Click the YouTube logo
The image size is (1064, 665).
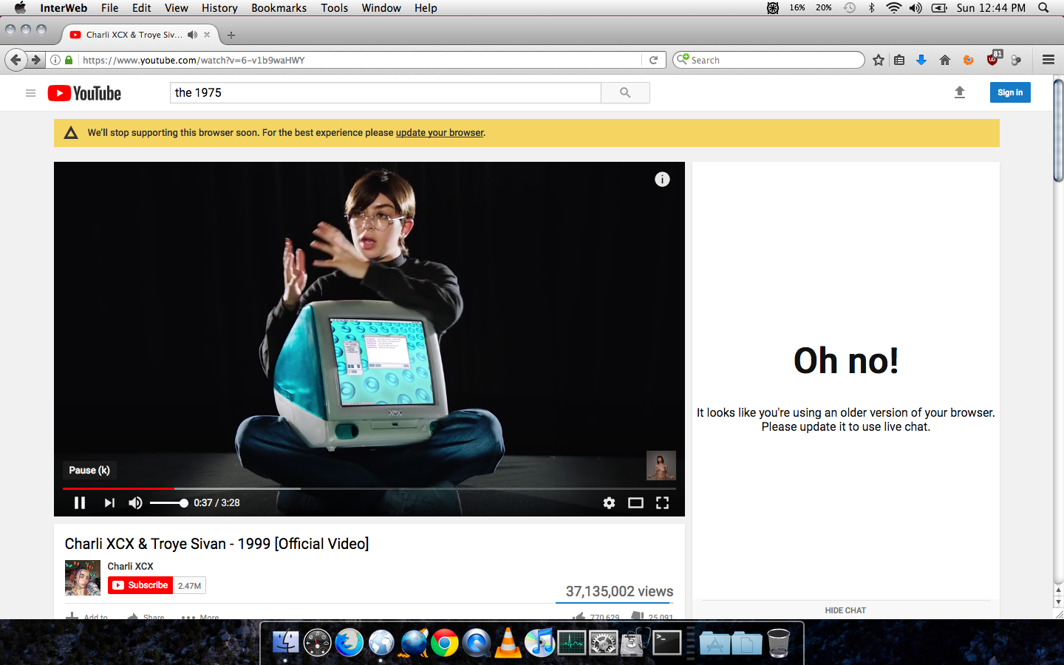click(x=84, y=93)
